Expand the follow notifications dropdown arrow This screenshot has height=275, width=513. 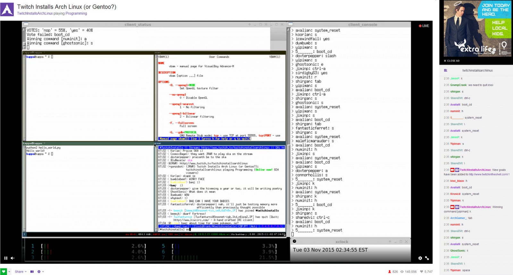[9, 271]
